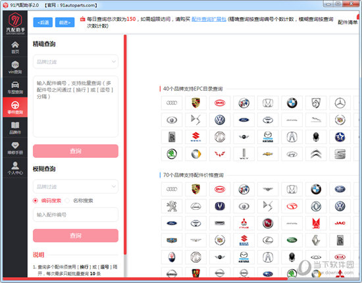This screenshot has width=362, height=283.
Task: Focus the 输入配件编号 fuzzy search field
Action: coord(76,215)
